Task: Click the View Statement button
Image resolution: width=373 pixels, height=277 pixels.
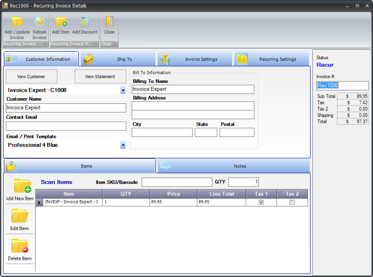Action: [x=100, y=76]
